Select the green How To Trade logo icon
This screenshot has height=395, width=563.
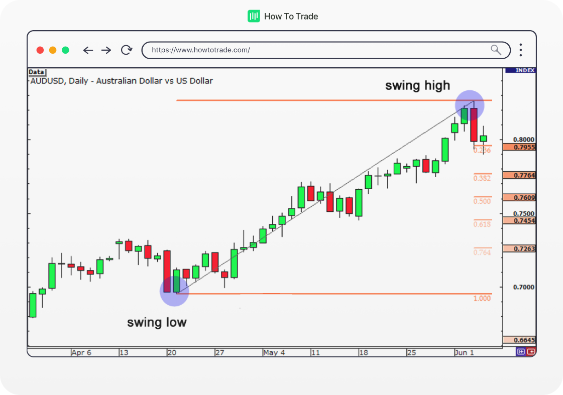pos(253,16)
